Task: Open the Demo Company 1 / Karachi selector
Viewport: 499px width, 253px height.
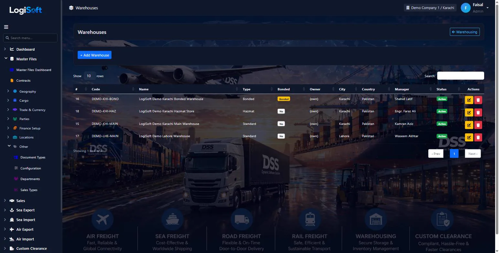Action: coord(430,8)
